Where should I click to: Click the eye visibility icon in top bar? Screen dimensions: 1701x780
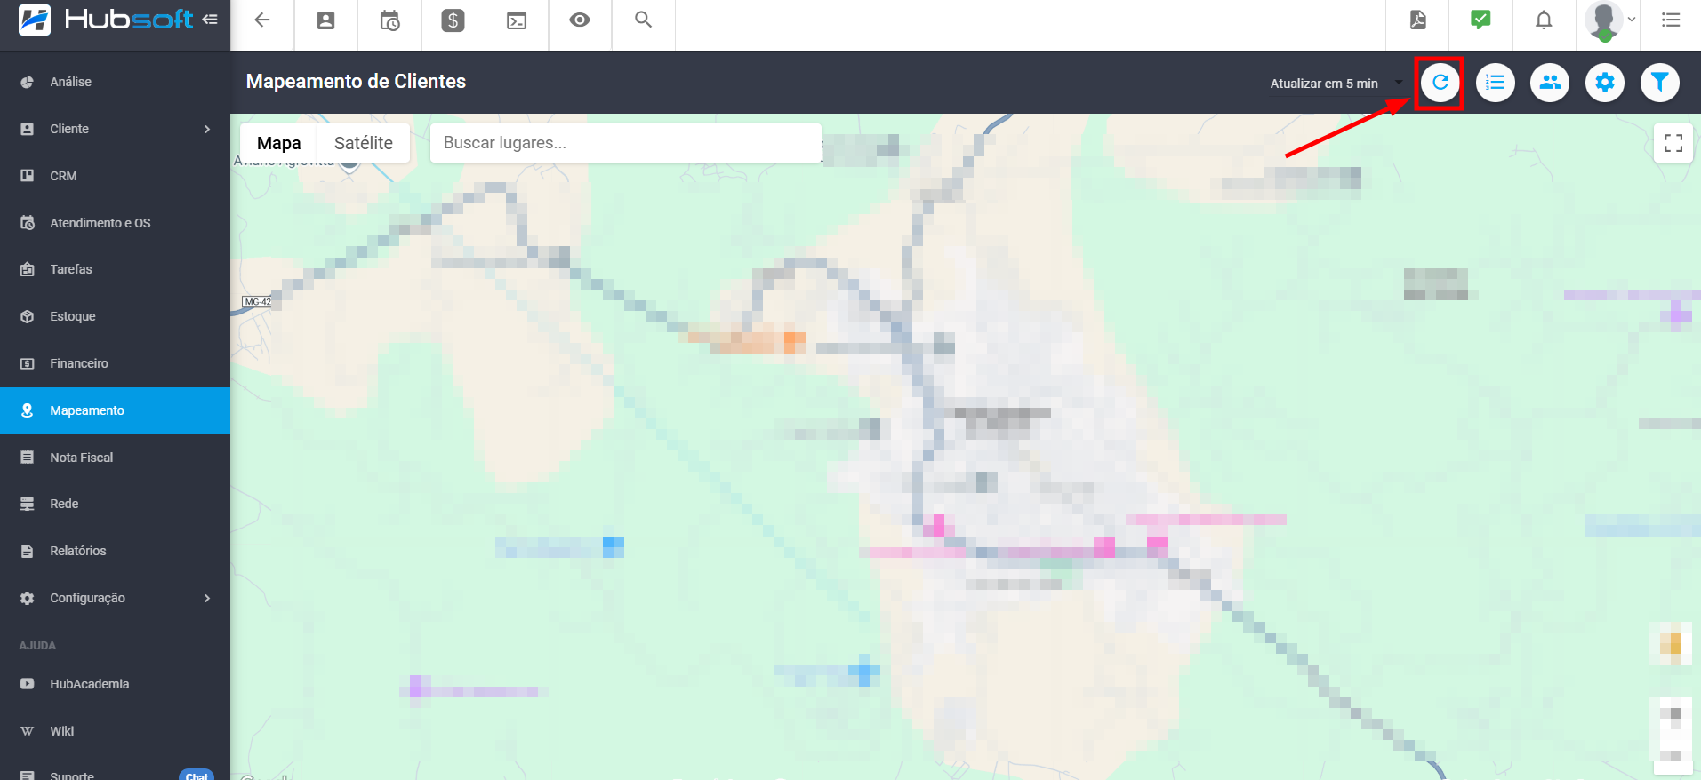tap(580, 20)
